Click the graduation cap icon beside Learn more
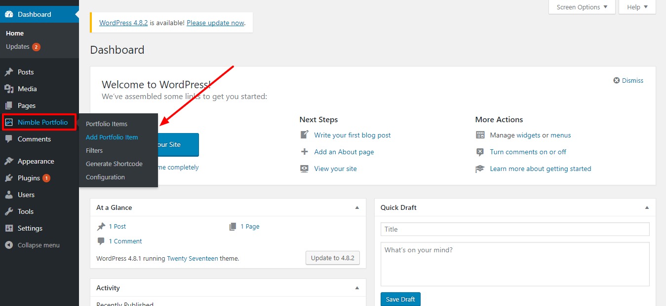Image resolution: width=666 pixels, height=306 pixels. point(480,169)
